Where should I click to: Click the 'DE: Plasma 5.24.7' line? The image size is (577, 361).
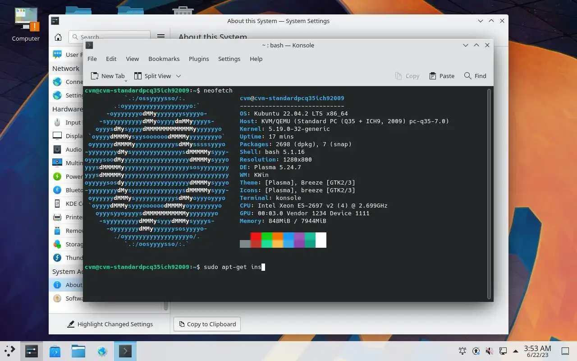coord(270,167)
